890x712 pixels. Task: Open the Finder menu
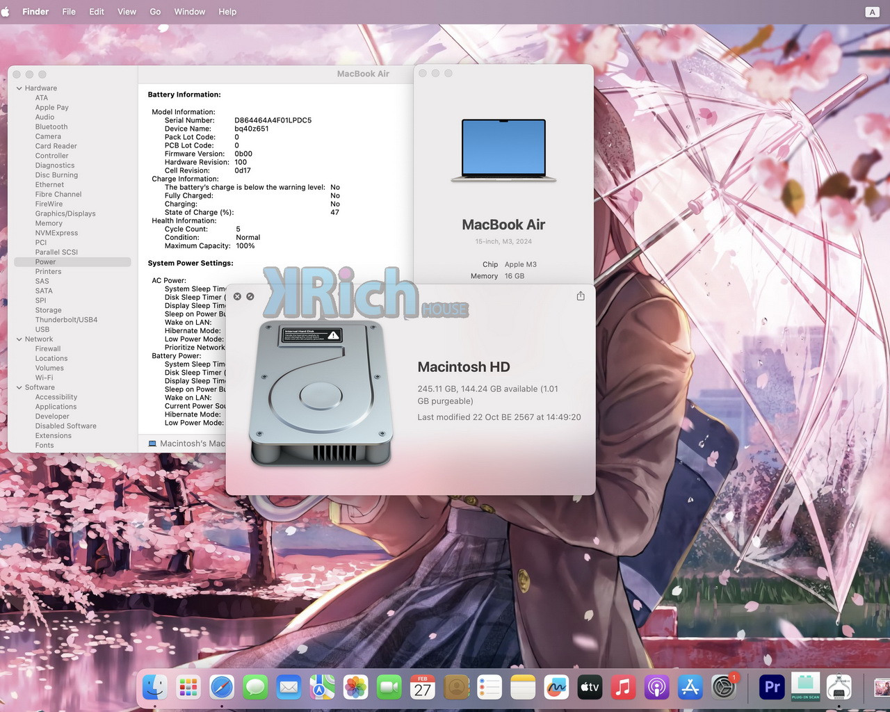coord(35,12)
